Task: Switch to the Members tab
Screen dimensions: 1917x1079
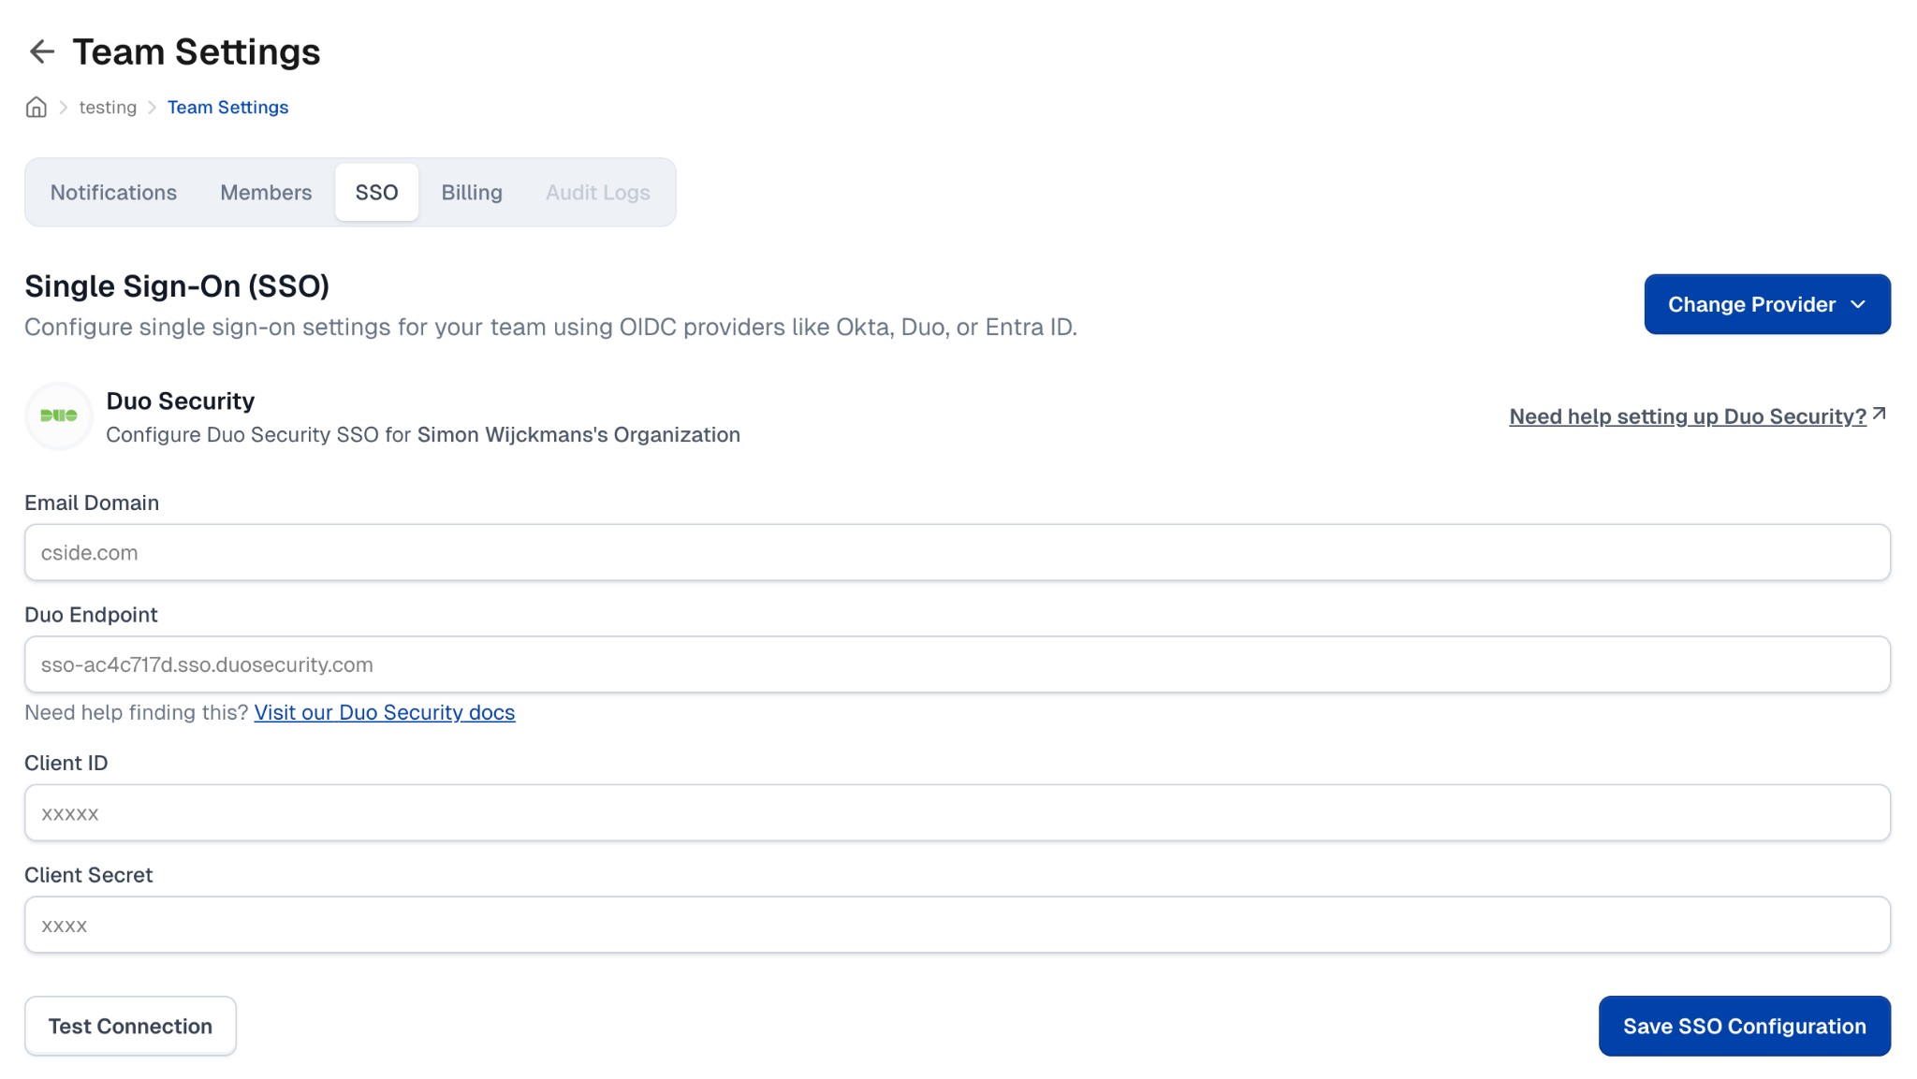Action: pyautogui.click(x=266, y=192)
